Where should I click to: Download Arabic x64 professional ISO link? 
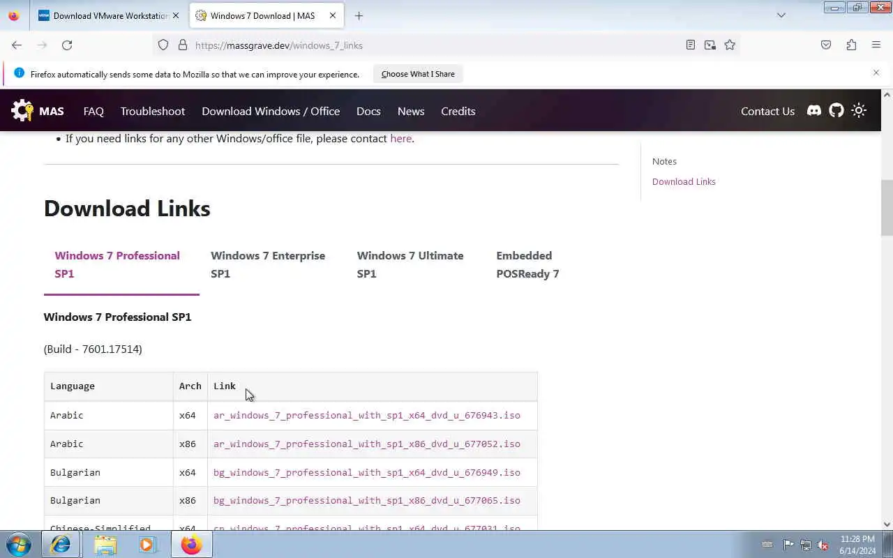pos(367,415)
